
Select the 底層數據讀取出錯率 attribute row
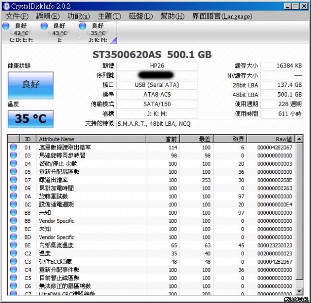tap(151, 147)
